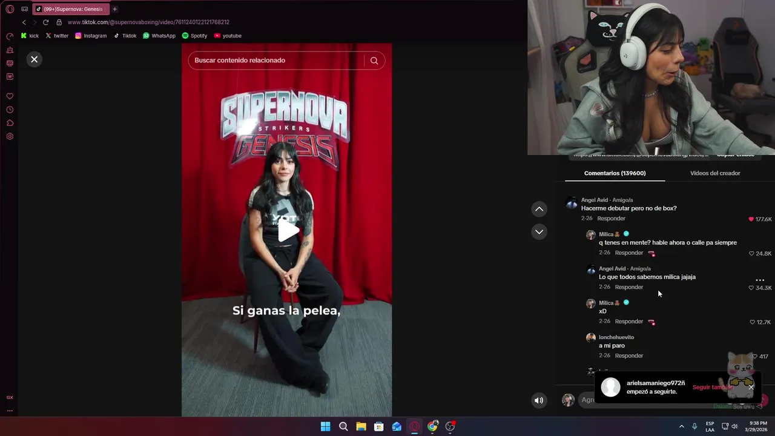Open settings gear icon in sidebar
The height and width of the screenshot is (436, 775).
point(10,136)
